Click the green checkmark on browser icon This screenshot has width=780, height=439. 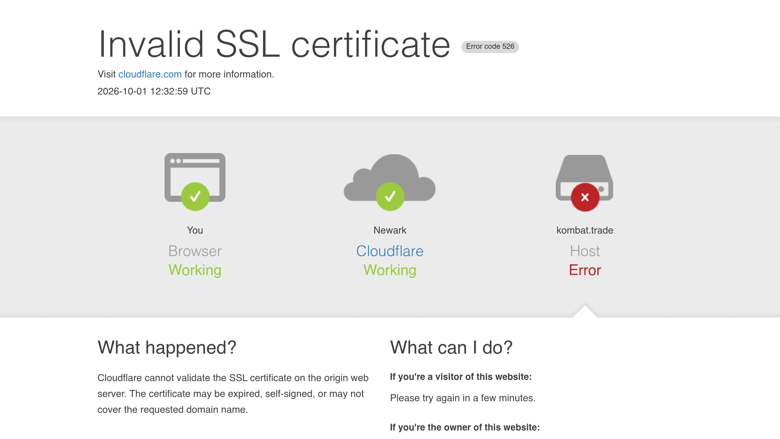195,197
